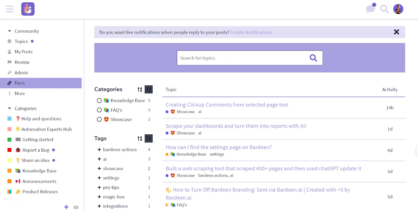The image size is (418, 211).
Task: Click the green Getting started swatch
Action: [9, 140]
